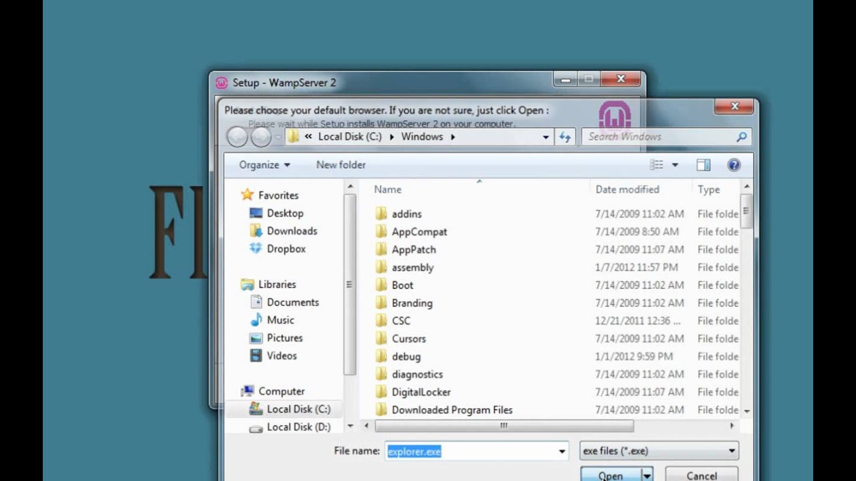Click the addins folder icon
The width and height of the screenshot is (856, 481).
click(381, 214)
